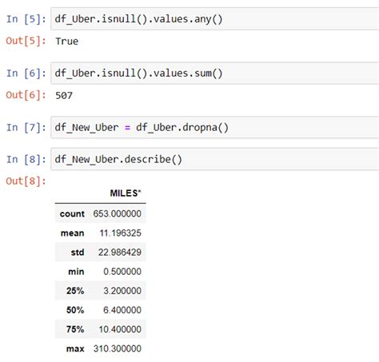Image resolution: width=379 pixels, height=362 pixels.
Task: Click the code cell In [5] isnull any
Action: (215, 19)
